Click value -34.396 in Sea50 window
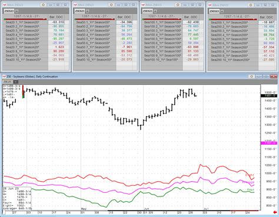Screen dimensions: 279x217 (127, 22)
